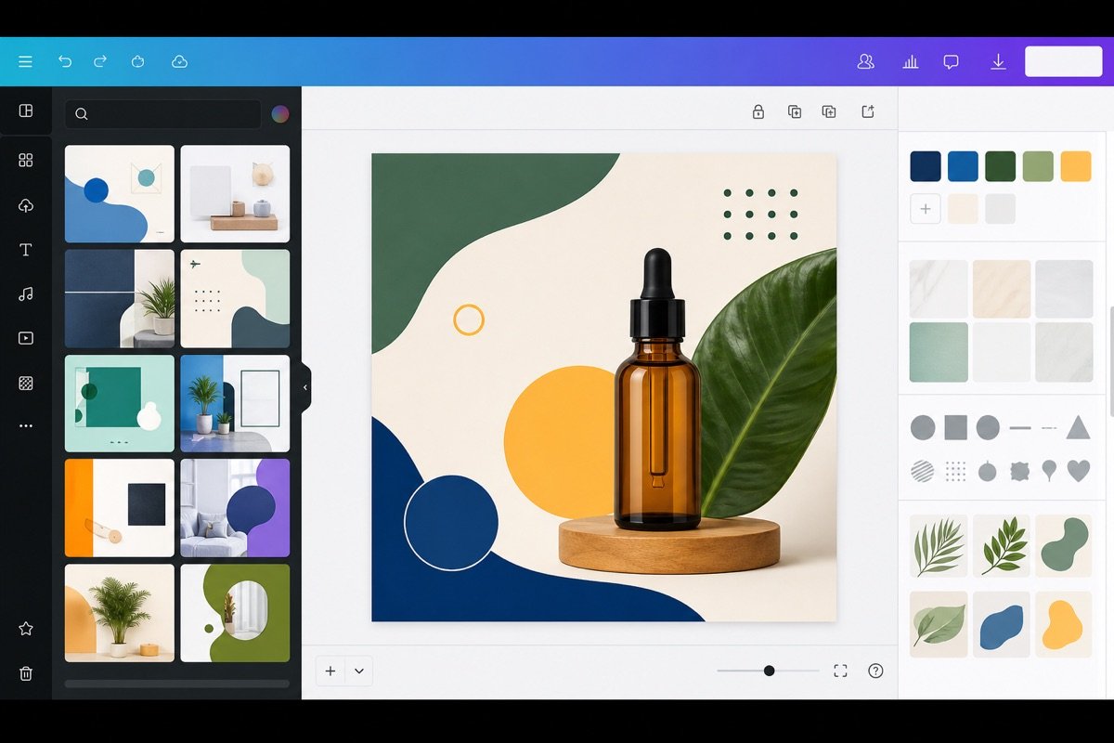Image resolution: width=1114 pixels, height=743 pixels.
Task: Select the solid line shape element
Action: point(1020,427)
